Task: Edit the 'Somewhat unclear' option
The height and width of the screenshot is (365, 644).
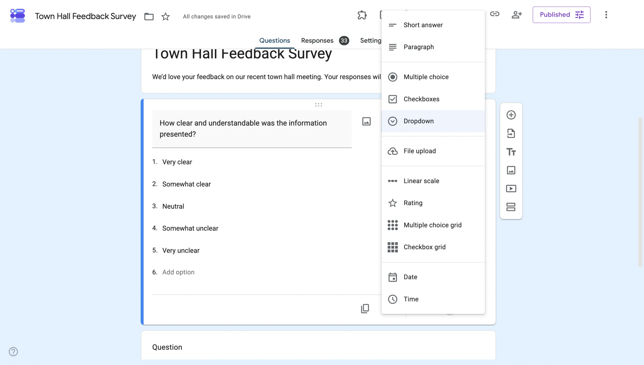Action: click(x=190, y=228)
